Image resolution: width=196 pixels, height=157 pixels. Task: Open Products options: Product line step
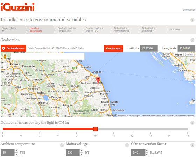68,30
